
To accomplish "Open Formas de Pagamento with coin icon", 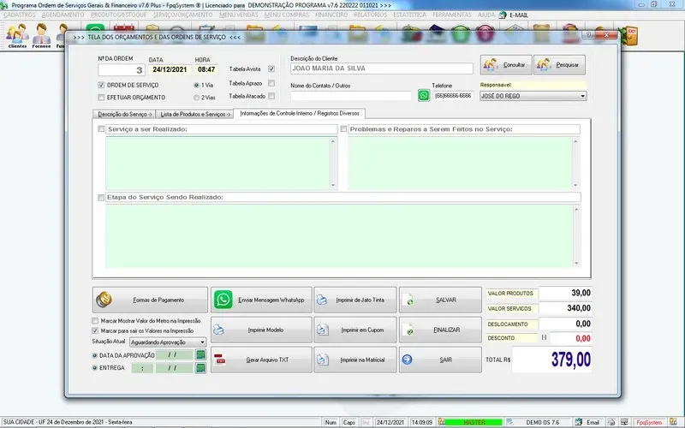I will 149,300.
